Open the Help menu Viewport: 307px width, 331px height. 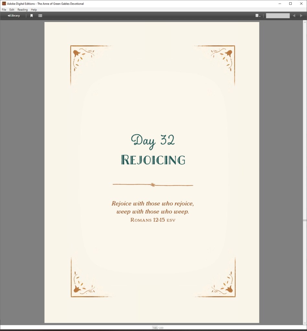tap(34, 10)
